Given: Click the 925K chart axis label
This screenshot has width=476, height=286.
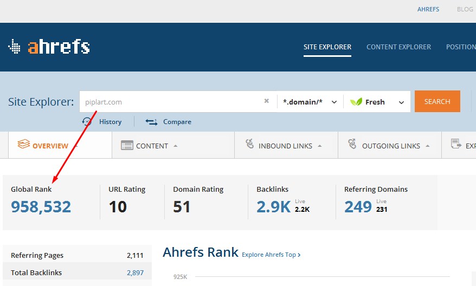Looking at the screenshot, I should [x=181, y=277].
